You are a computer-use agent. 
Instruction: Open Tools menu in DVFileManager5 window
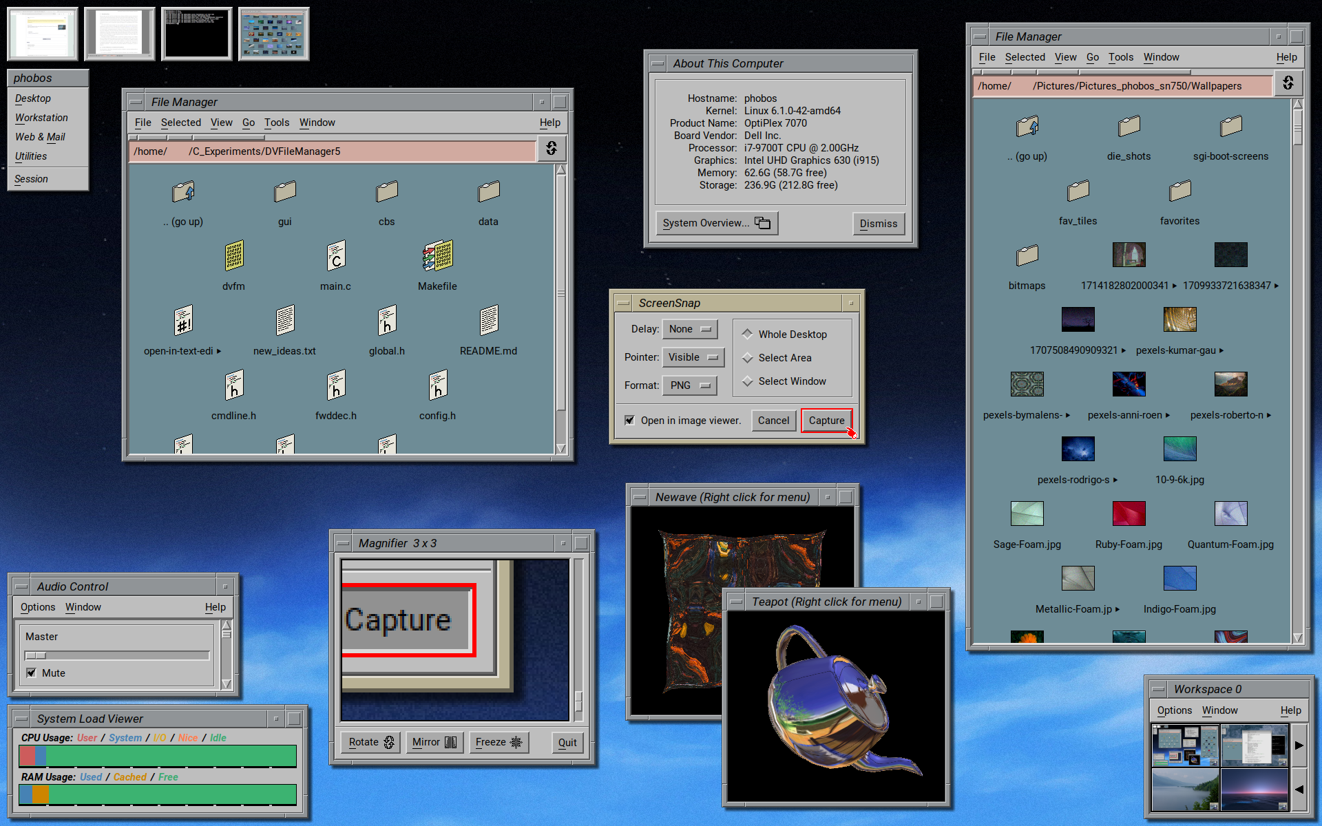point(277,123)
